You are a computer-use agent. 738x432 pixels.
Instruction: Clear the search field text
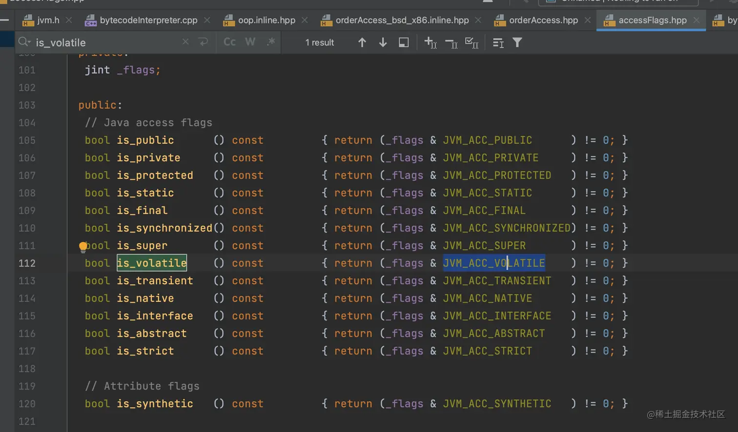point(185,42)
